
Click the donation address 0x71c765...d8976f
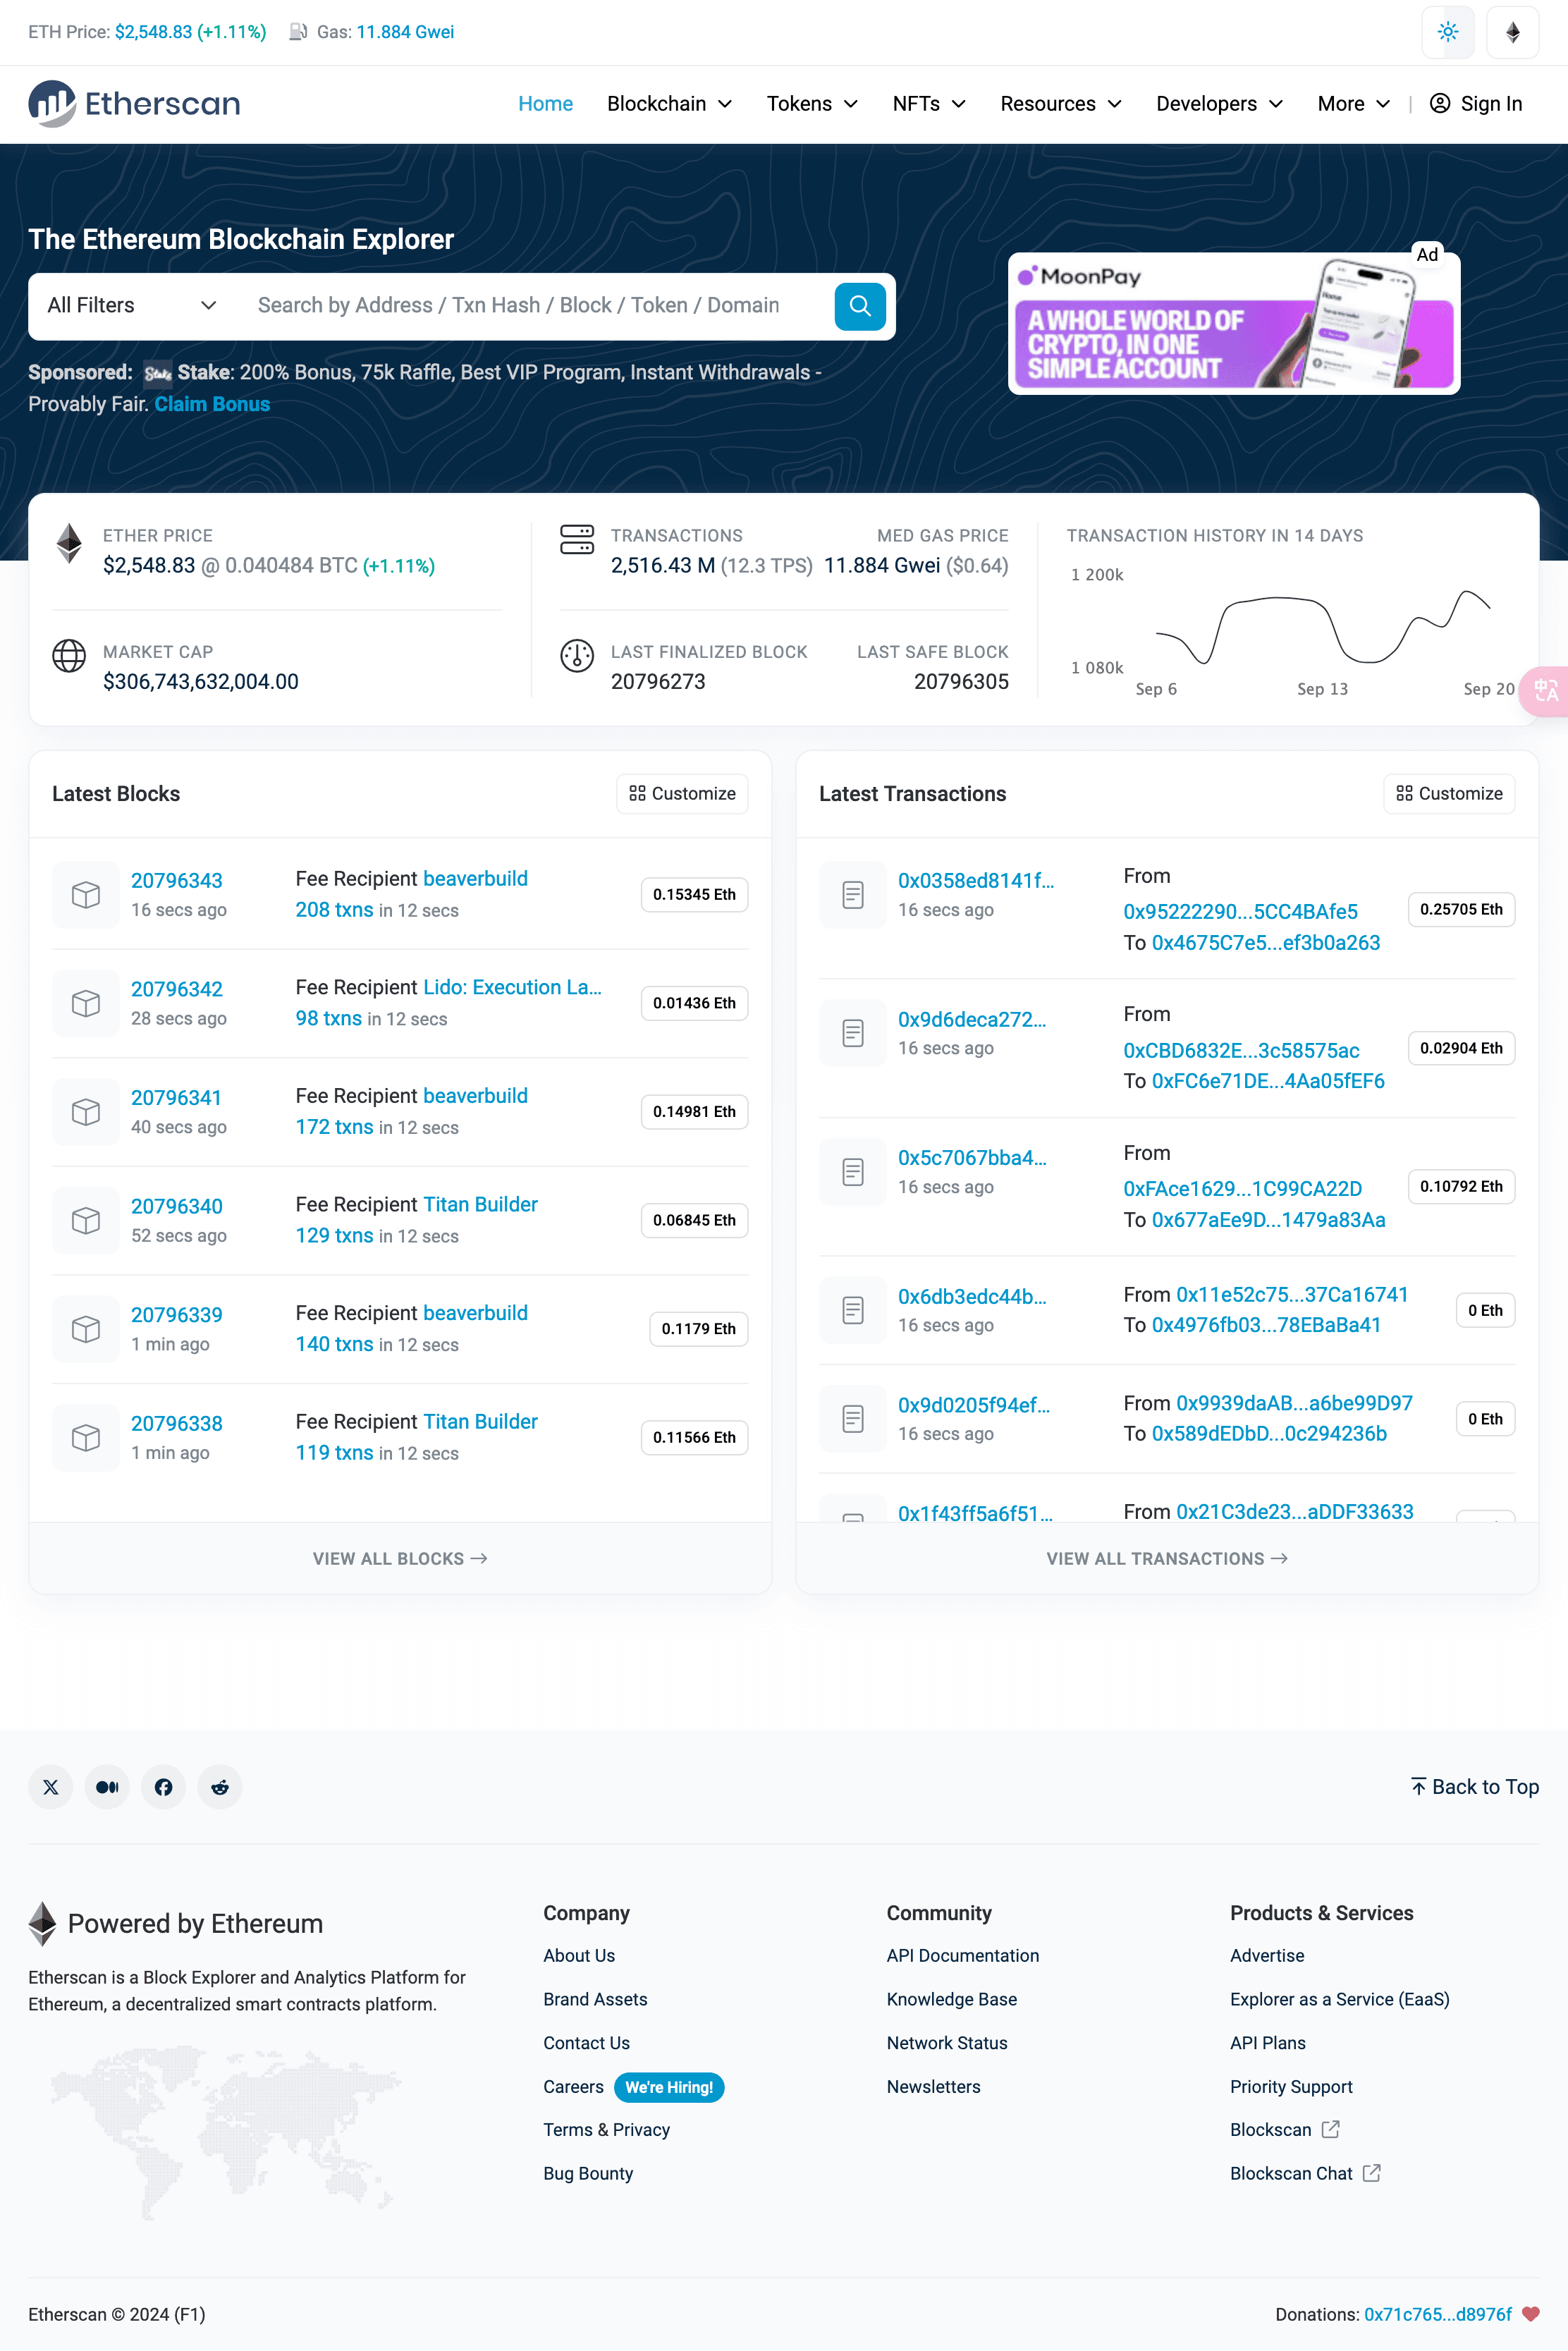pyautogui.click(x=1437, y=2314)
